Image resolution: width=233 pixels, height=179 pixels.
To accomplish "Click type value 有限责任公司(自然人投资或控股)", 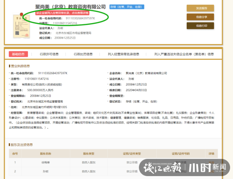I will (42, 84).
